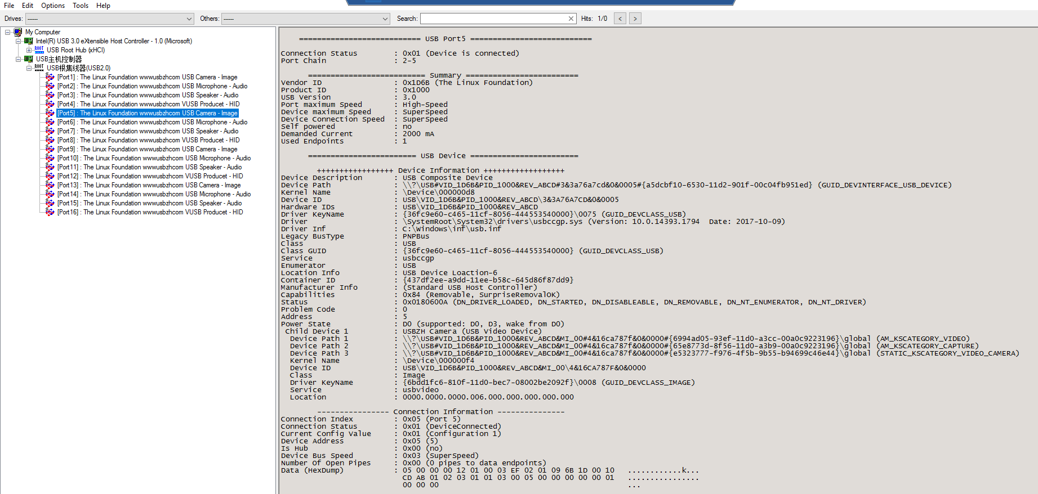This screenshot has height=494, width=1038.
Task: Open the Options menu
Action: point(53,6)
